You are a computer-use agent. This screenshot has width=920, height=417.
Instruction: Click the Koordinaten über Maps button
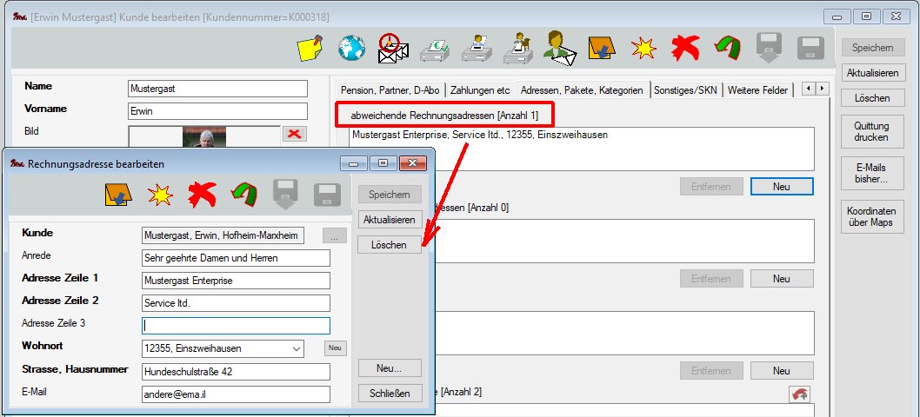point(870,217)
